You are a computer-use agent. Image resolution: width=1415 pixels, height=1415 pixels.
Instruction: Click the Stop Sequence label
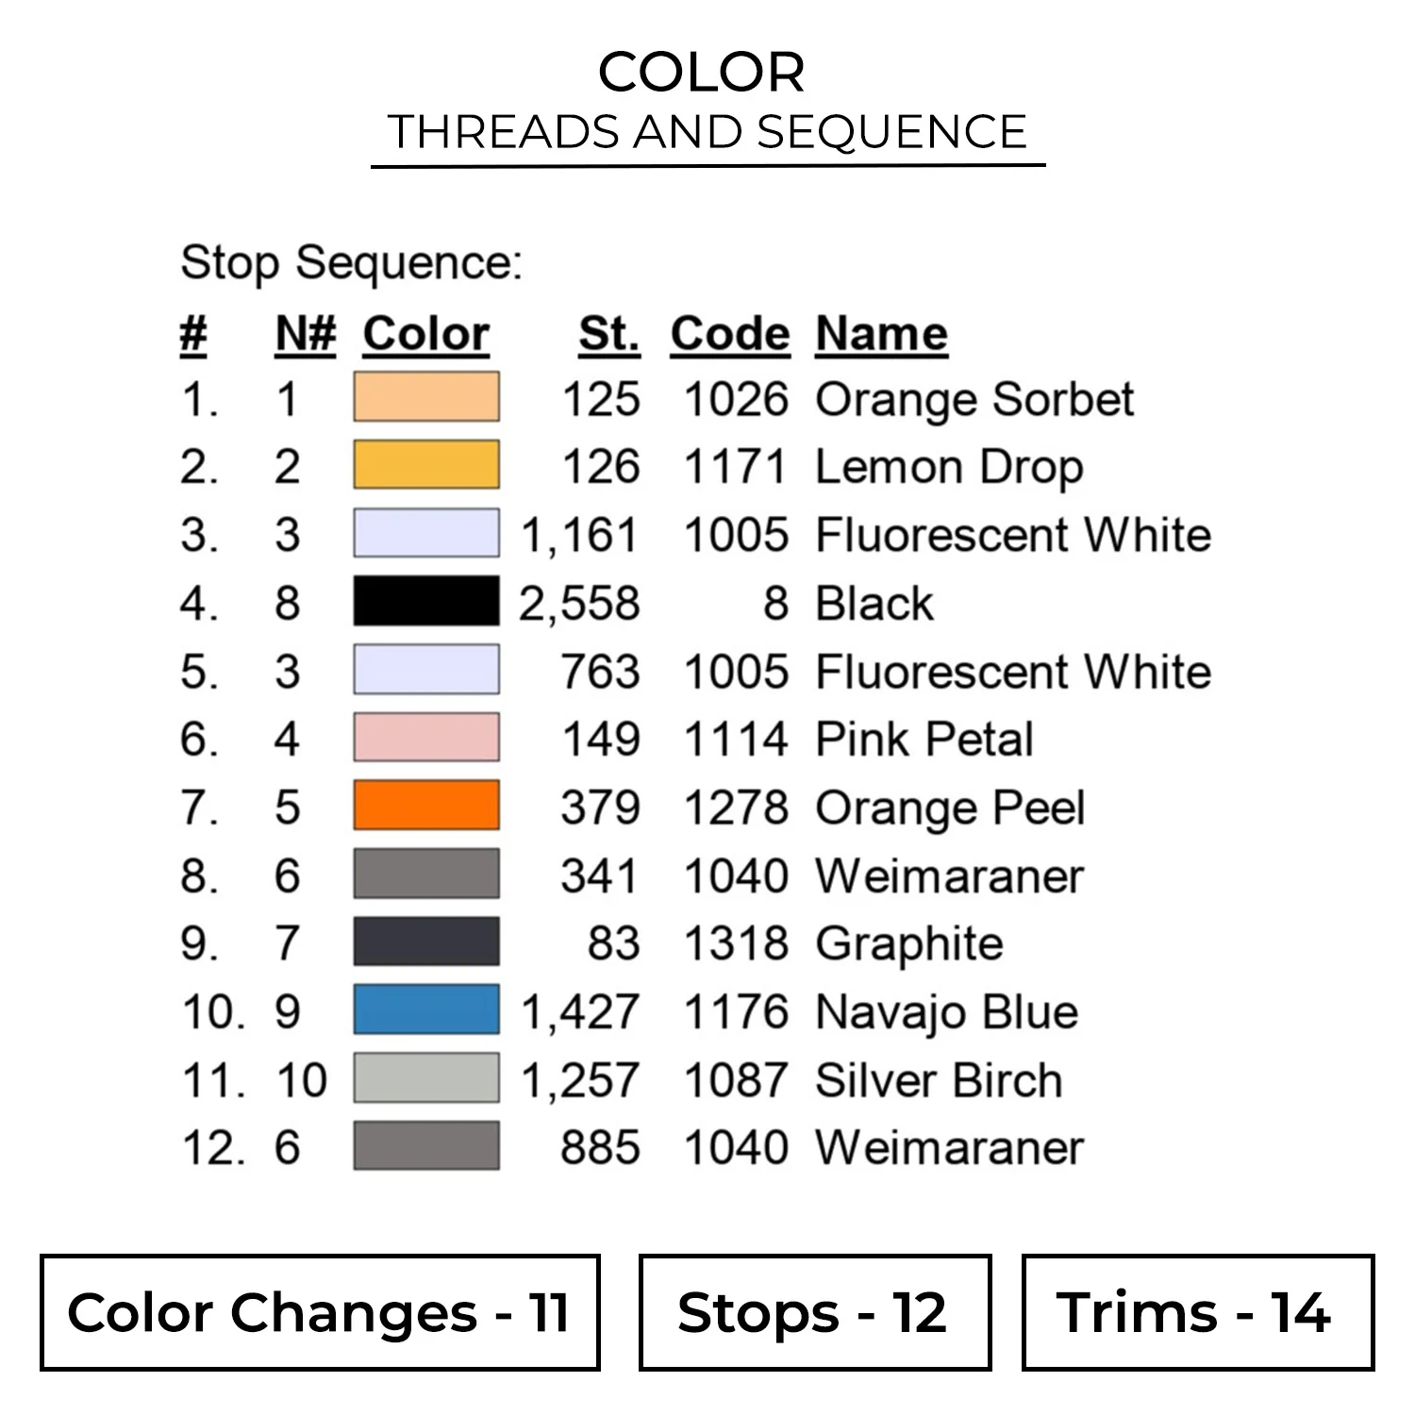pos(351,262)
